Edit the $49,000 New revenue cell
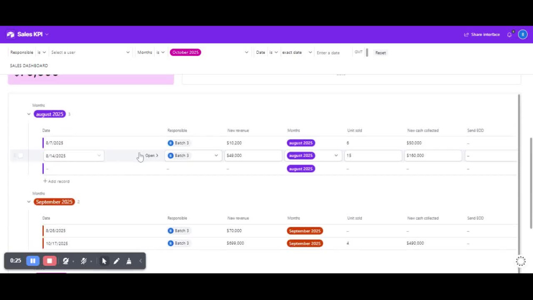 click(253, 156)
